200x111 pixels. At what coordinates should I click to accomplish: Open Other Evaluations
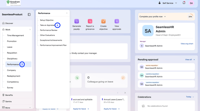(x=47, y=35)
